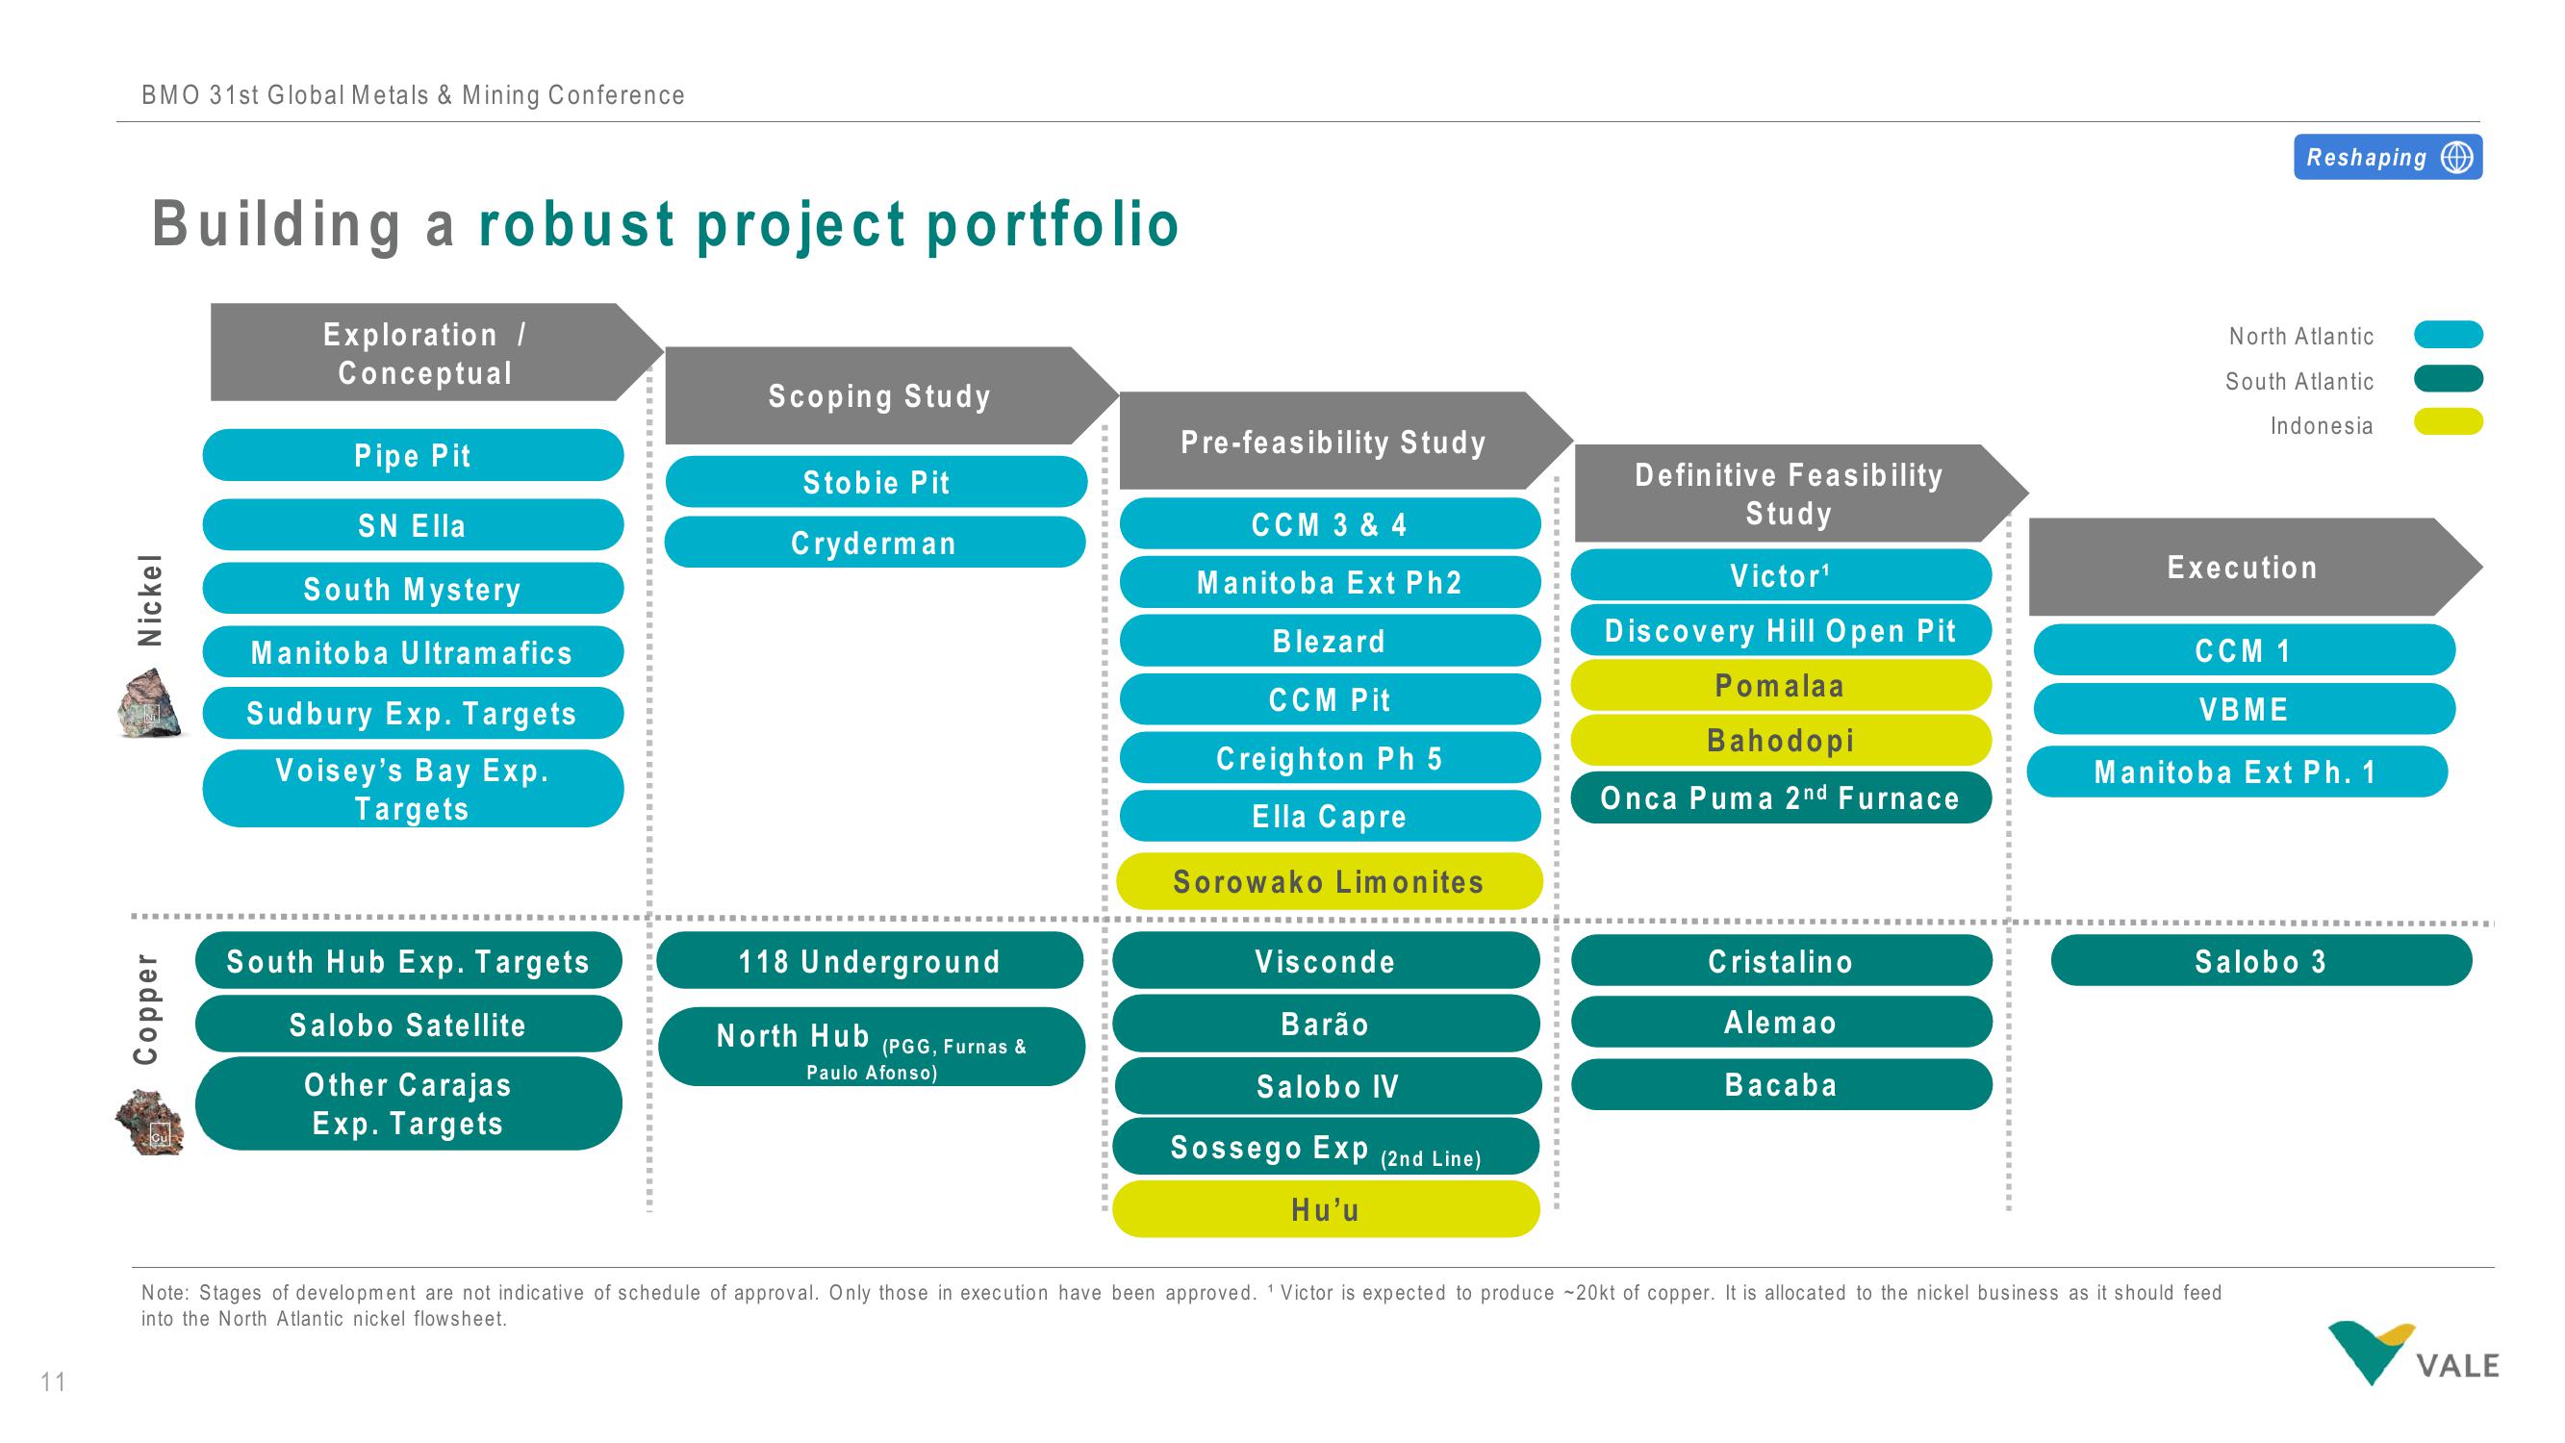Screen dimensions: 2565x1443
Task: Click the Bahodopi pill
Action: (x=1782, y=740)
